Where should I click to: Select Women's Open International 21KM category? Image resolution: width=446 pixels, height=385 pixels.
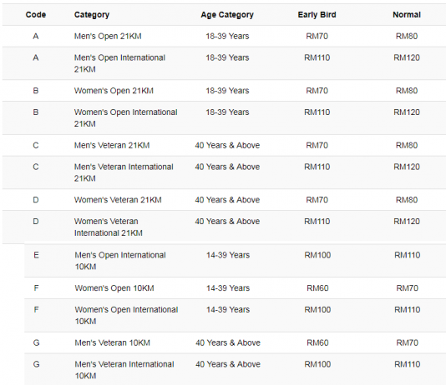tap(126, 118)
